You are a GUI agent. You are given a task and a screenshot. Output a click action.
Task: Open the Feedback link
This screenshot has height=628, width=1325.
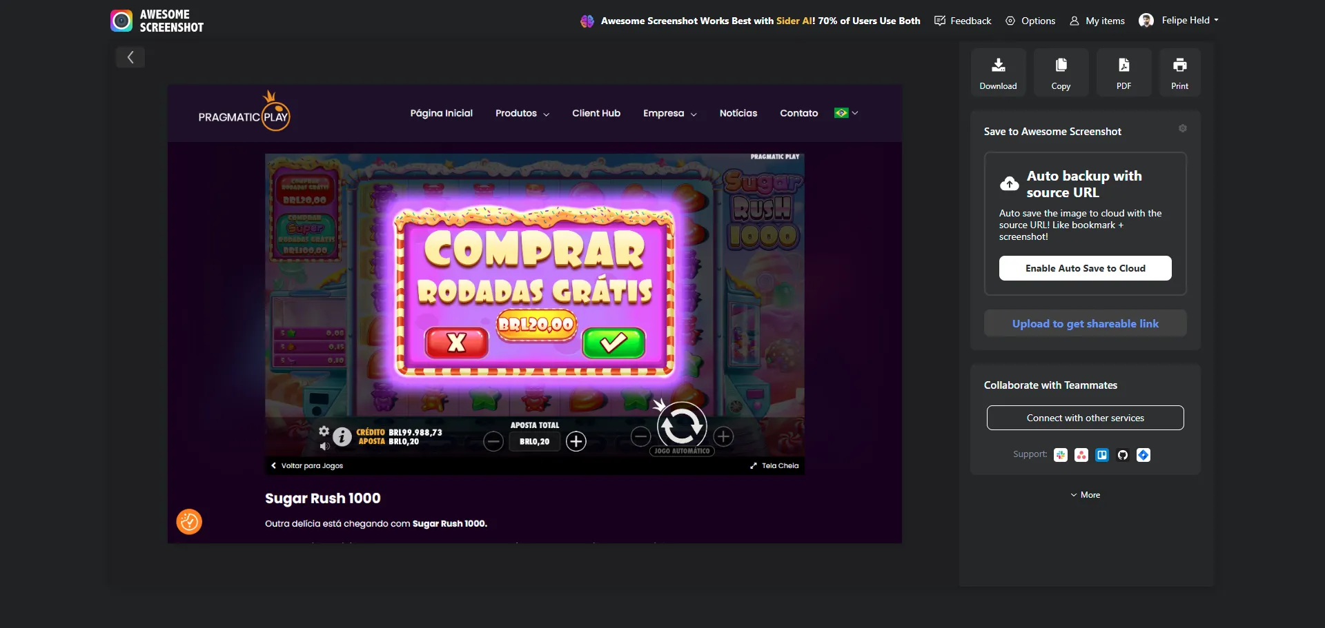tap(963, 21)
